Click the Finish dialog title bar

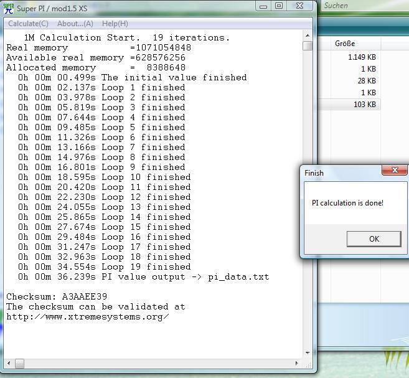(342, 172)
